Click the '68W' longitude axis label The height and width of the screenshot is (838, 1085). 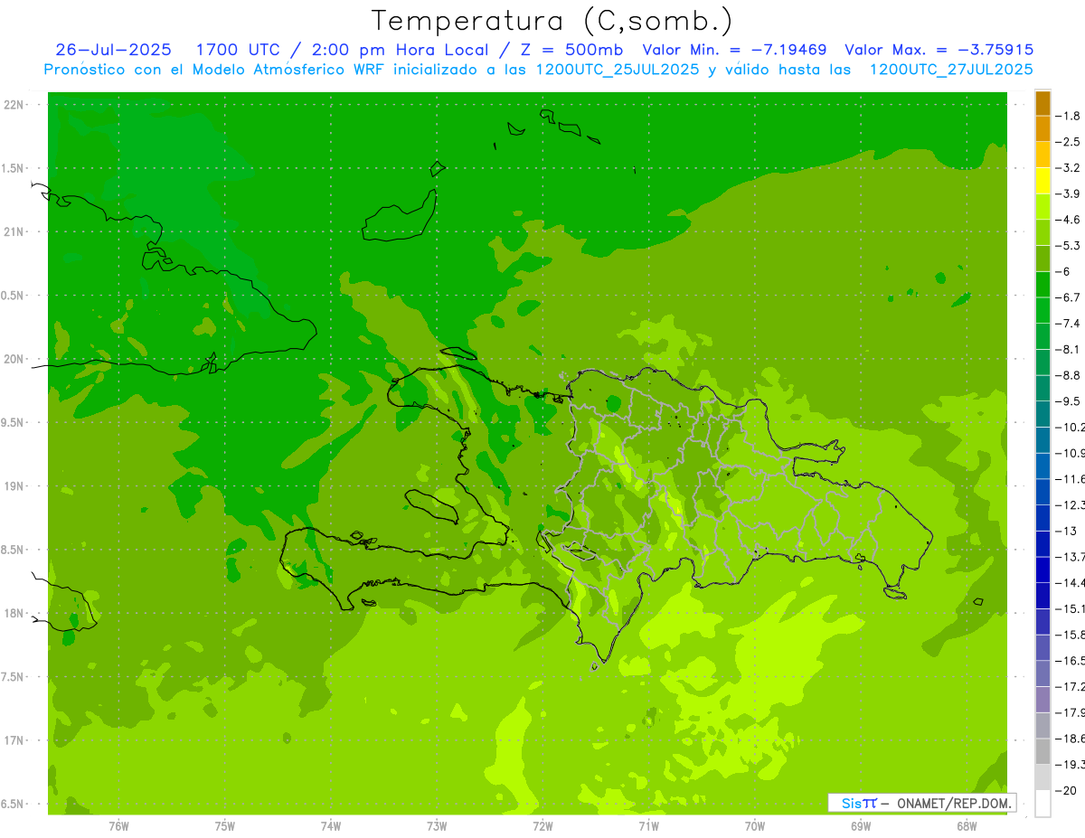click(967, 826)
